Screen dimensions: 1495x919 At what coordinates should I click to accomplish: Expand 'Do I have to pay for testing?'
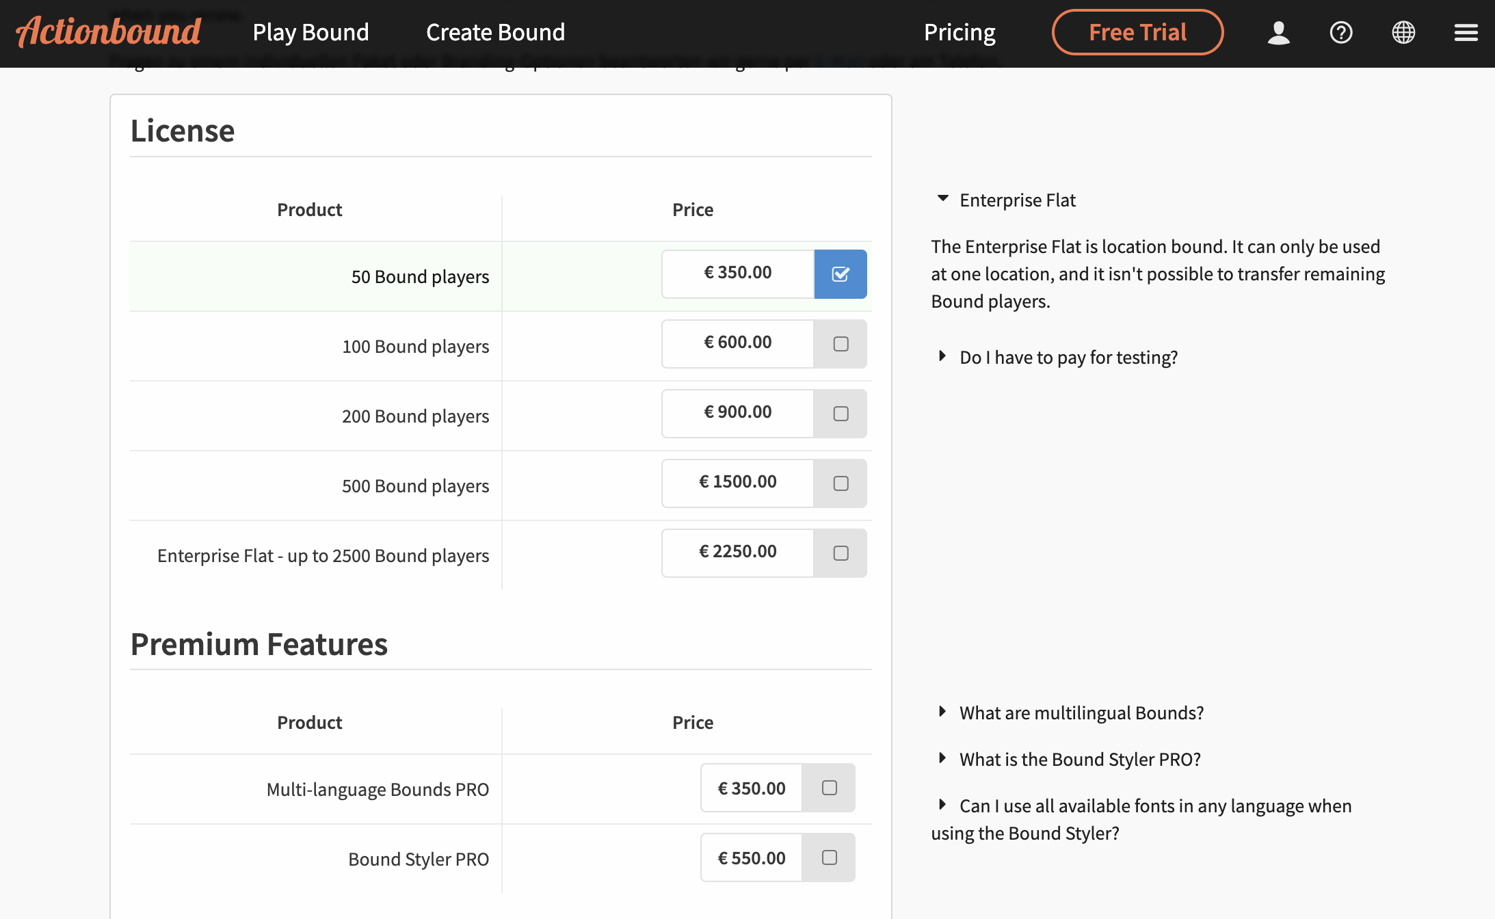pyautogui.click(x=1058, y=357)
